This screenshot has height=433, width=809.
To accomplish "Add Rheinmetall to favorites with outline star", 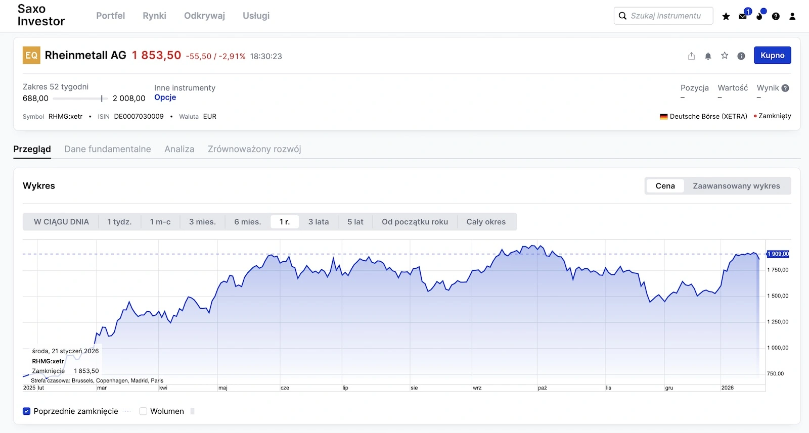I will 725,56.
